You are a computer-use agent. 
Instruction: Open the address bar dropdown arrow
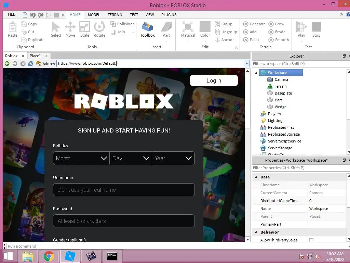tap(247, 63)
